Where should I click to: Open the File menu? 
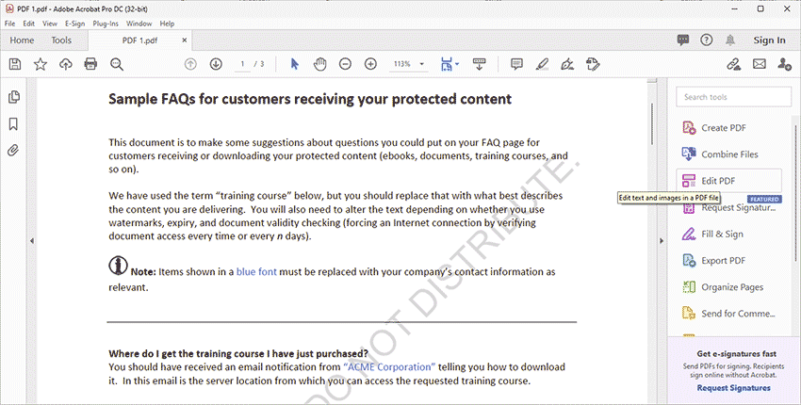coord(9,24)
